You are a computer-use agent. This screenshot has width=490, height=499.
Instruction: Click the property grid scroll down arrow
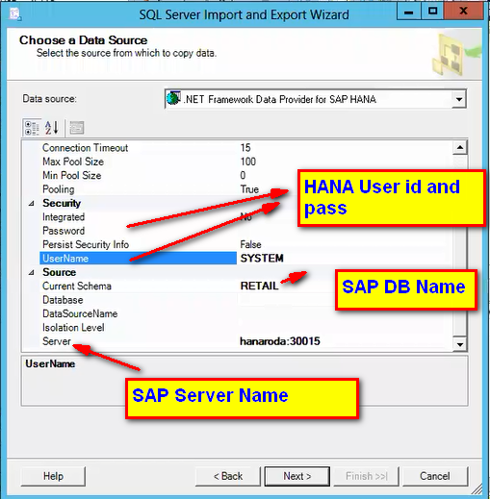460,344
